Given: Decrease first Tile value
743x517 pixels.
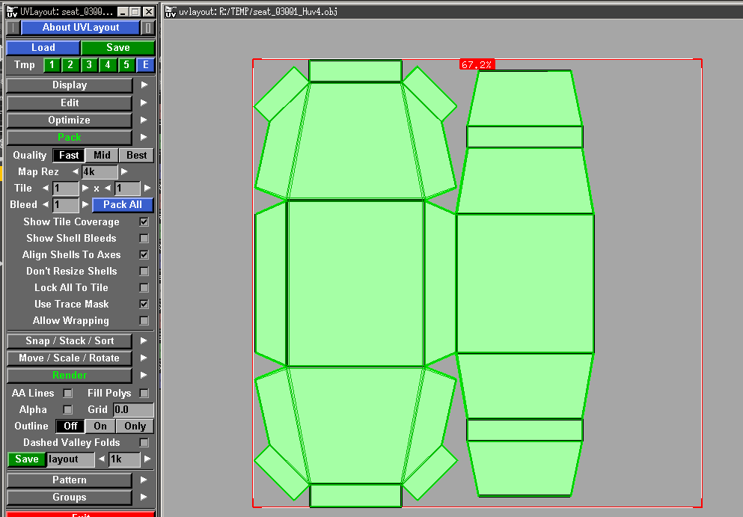Looking at the screenshot, I should tap(46, 188).
